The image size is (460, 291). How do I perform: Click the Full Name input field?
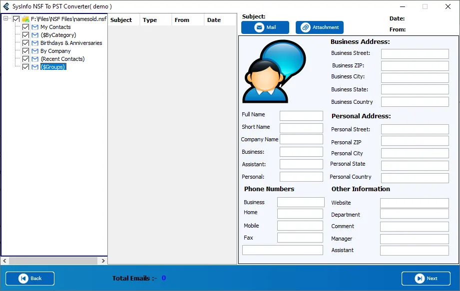301,116
